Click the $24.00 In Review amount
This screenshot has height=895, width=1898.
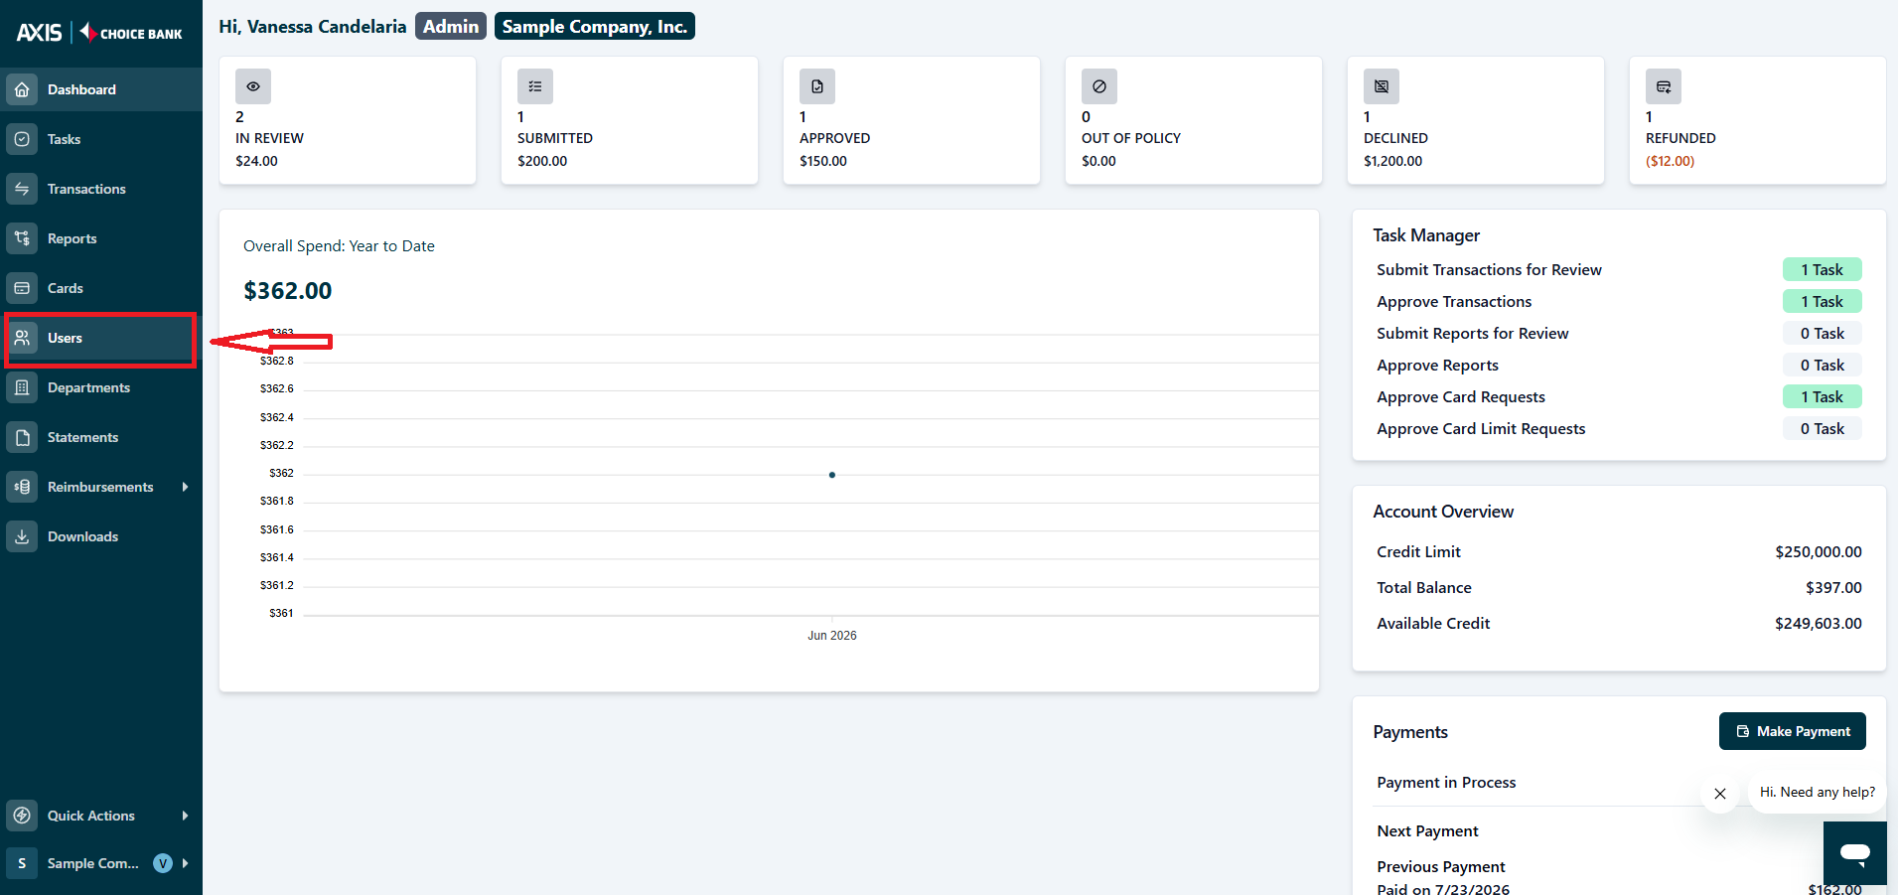coord(256,161)
